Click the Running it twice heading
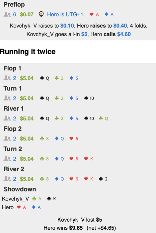This screenshot has height=233, width=156. click(28, 52)
